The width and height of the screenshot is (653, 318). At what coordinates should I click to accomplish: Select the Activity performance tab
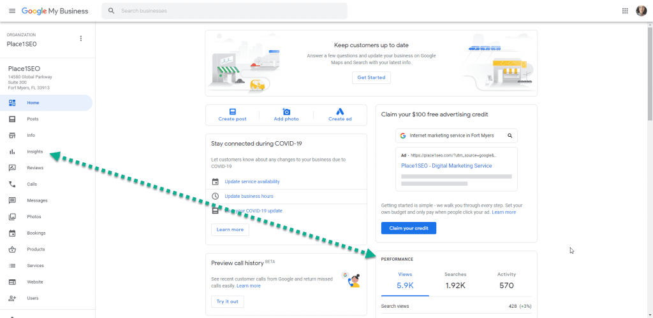tap(506, 281)
